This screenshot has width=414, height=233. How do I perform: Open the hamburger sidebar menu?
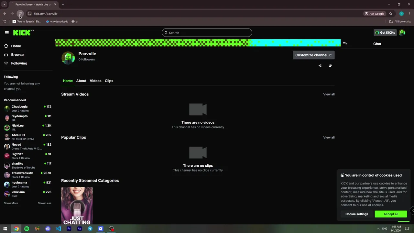[x=7, y=33]
